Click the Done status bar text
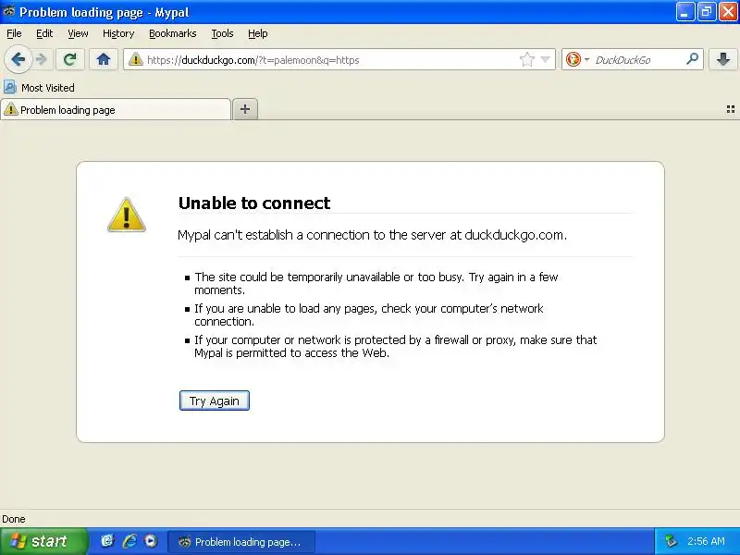This screenshot has height=555, width=740. click(14, 519)
